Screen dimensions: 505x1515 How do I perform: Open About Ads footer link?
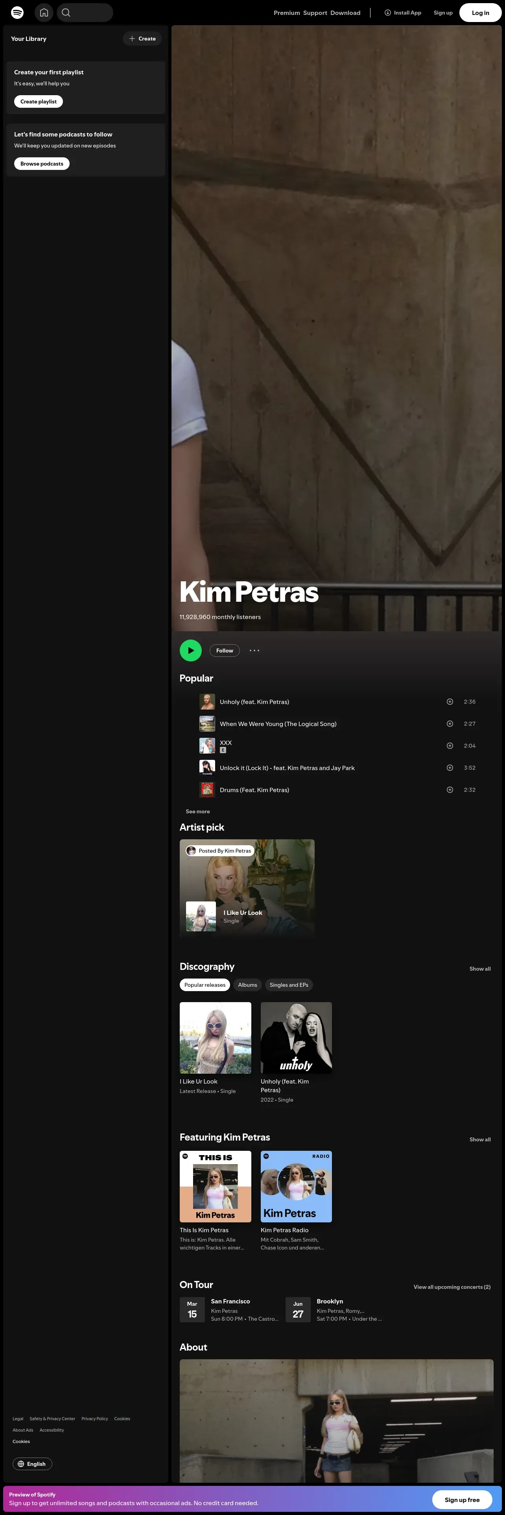pyautogui.click(x=23, y=1430)
